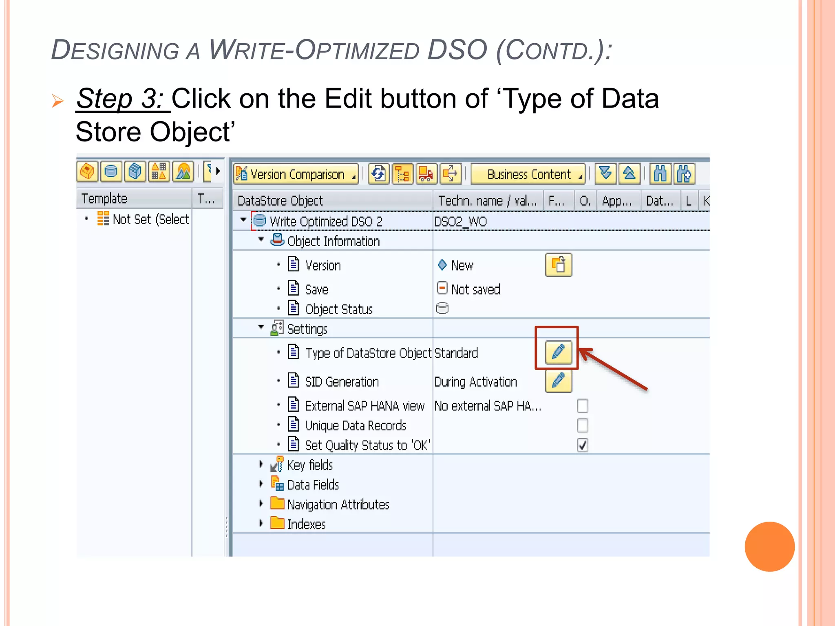Toggle the External SAP HANA view checkbox
Screen dimensions: 835x626
[x=583, y=406]
